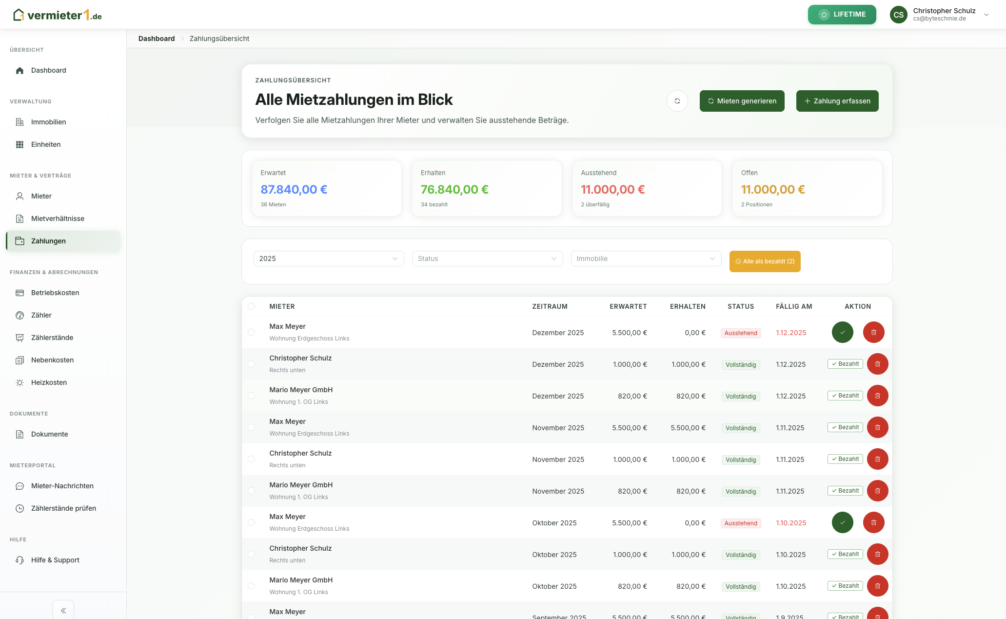Screen dimensions: 1006x619
Task: Confirm Max Meyer's Oktober 2025 payment with the checkmark
Action: (842, 523)
